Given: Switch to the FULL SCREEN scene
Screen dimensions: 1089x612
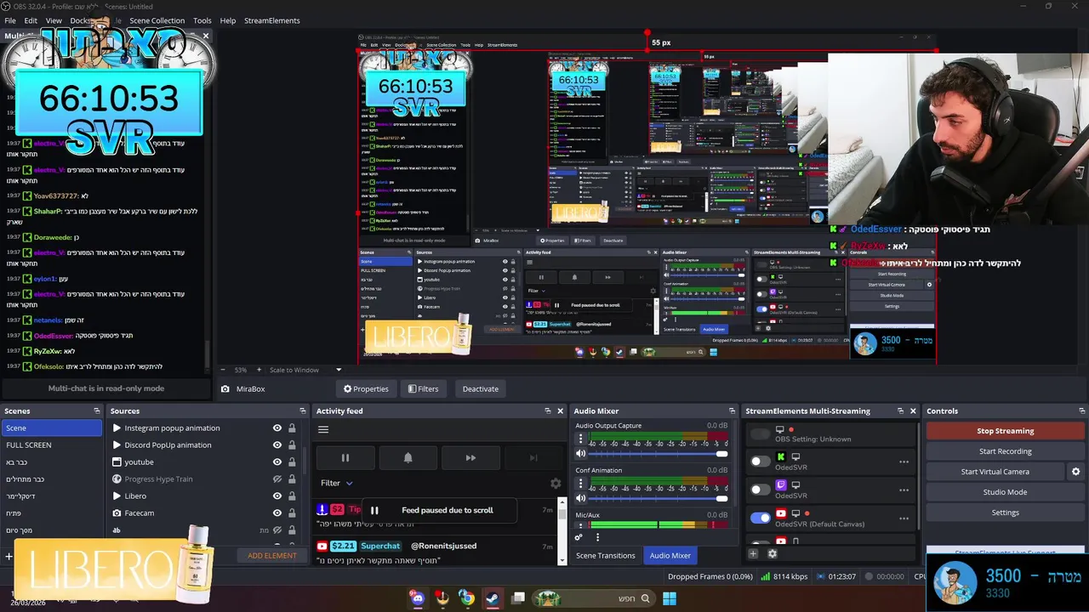Looking at the screenshot, I should (51, 445).
